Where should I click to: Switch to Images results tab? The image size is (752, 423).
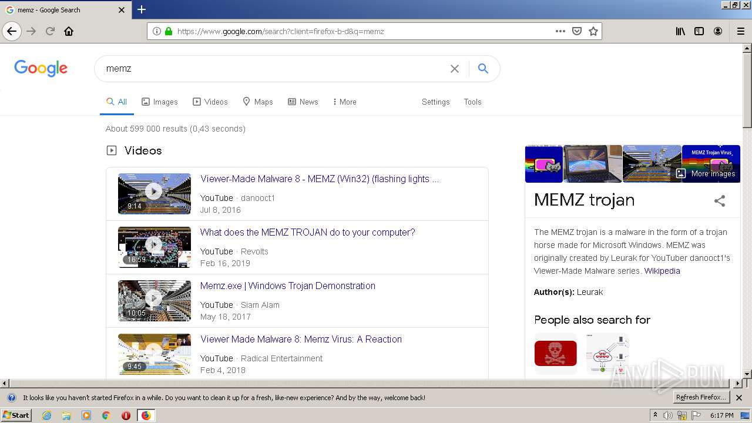160,102
